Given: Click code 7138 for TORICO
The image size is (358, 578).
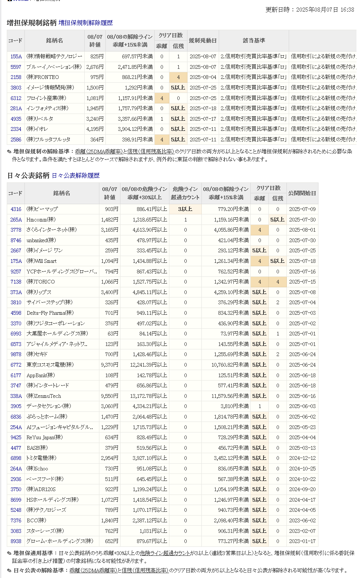Looking at the screenshot, I should (x=16, y=282).
